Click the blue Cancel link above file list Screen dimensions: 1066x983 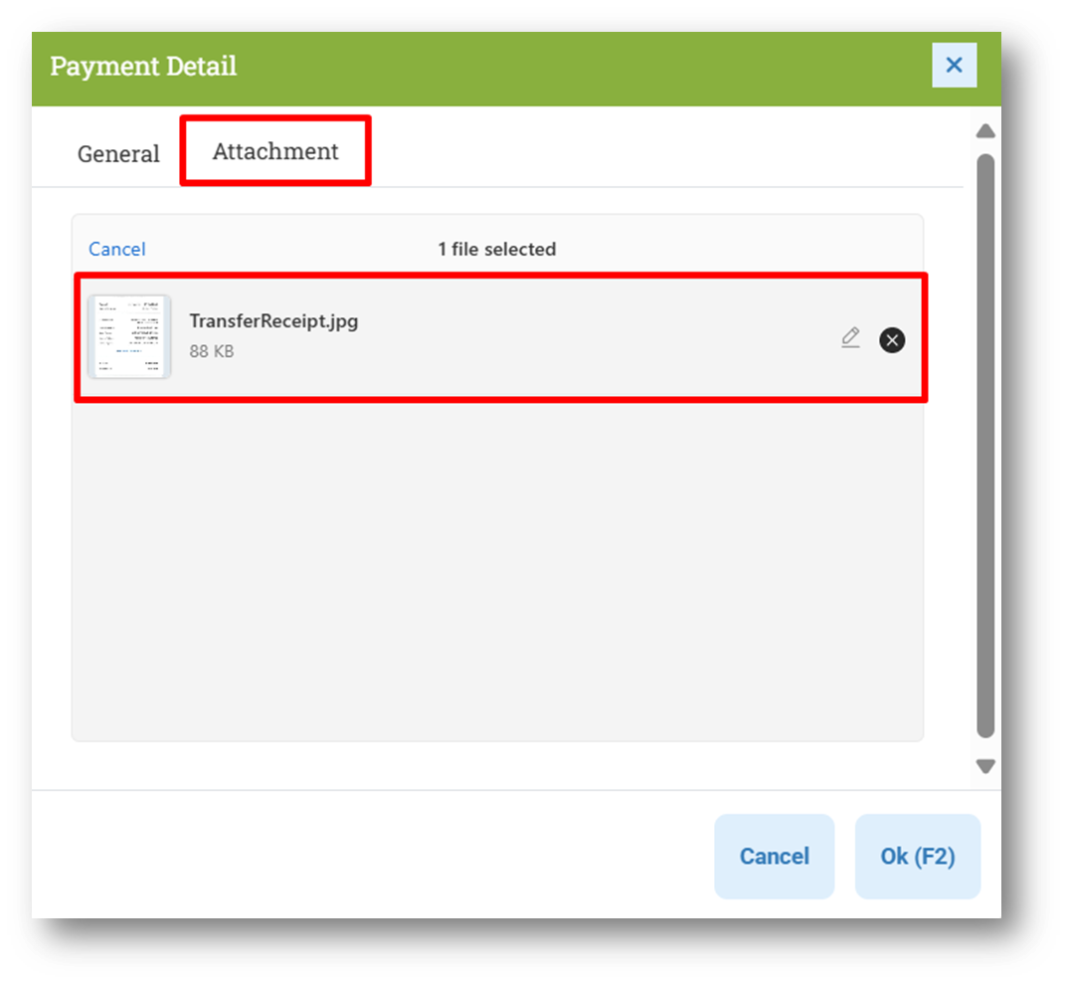pyautogui.click(x=117, y=249)
